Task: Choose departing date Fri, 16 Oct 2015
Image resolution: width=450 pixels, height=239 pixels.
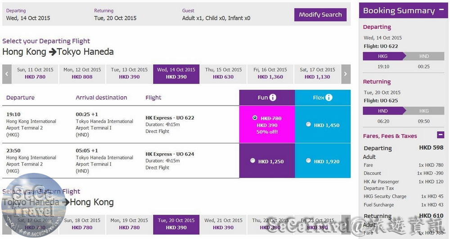Action: [x=270, y=74]
